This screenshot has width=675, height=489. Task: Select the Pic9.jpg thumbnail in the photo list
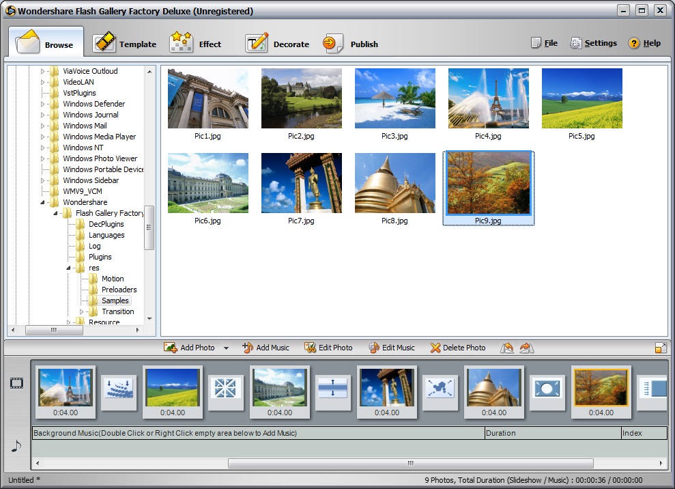point(488,184)
